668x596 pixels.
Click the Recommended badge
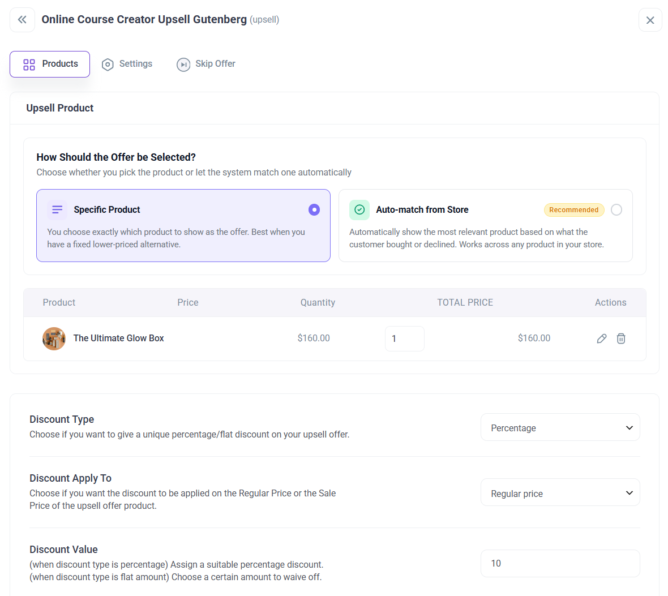click(x=574, y=210)
